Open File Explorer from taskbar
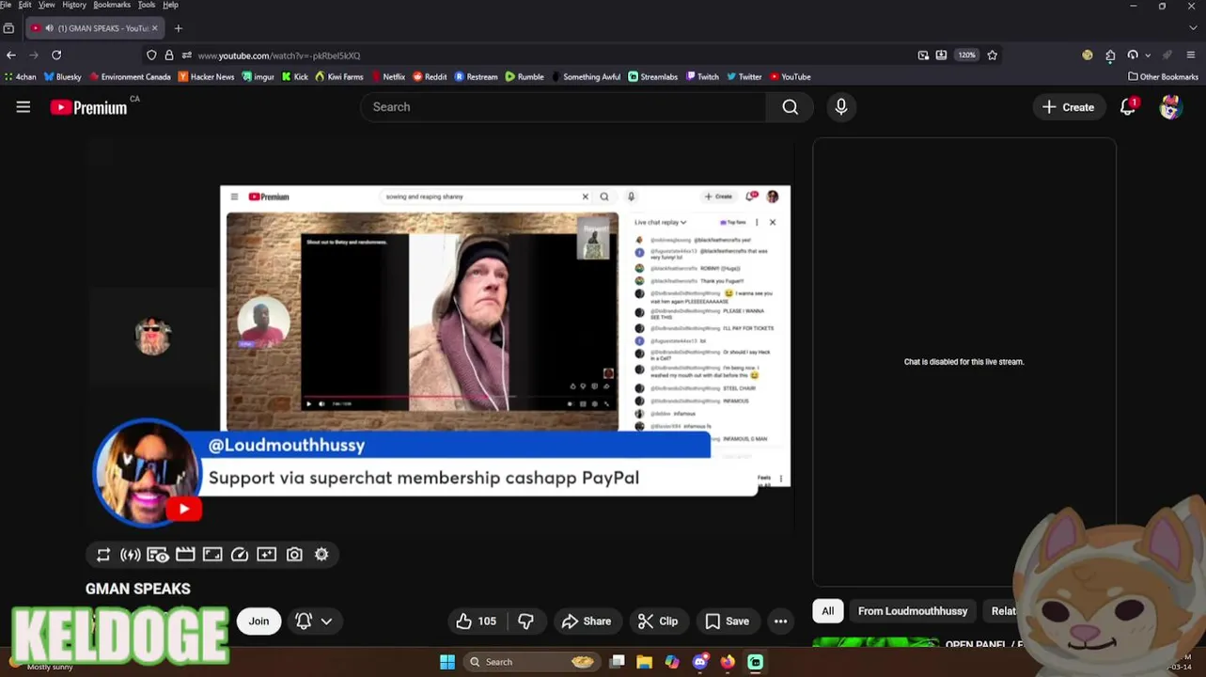1206x677 pixels. tap(644, 662)
